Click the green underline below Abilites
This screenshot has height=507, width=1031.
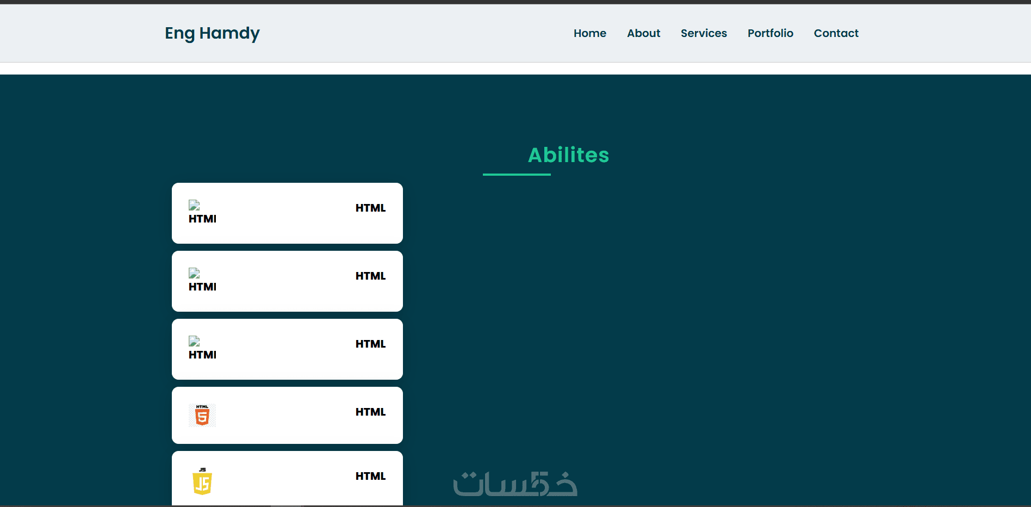pyautogui.click(x=517, y=175)
